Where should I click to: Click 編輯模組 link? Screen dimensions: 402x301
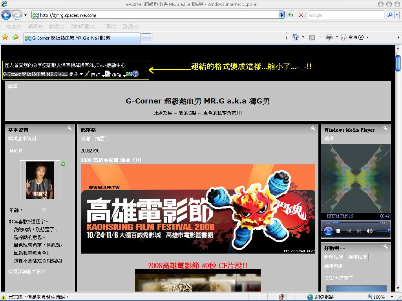(x=334, y=266)
